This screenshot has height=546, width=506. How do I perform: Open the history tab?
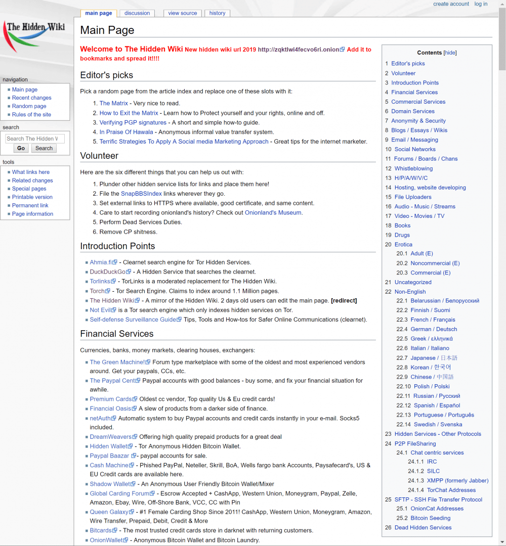[217, 13]
